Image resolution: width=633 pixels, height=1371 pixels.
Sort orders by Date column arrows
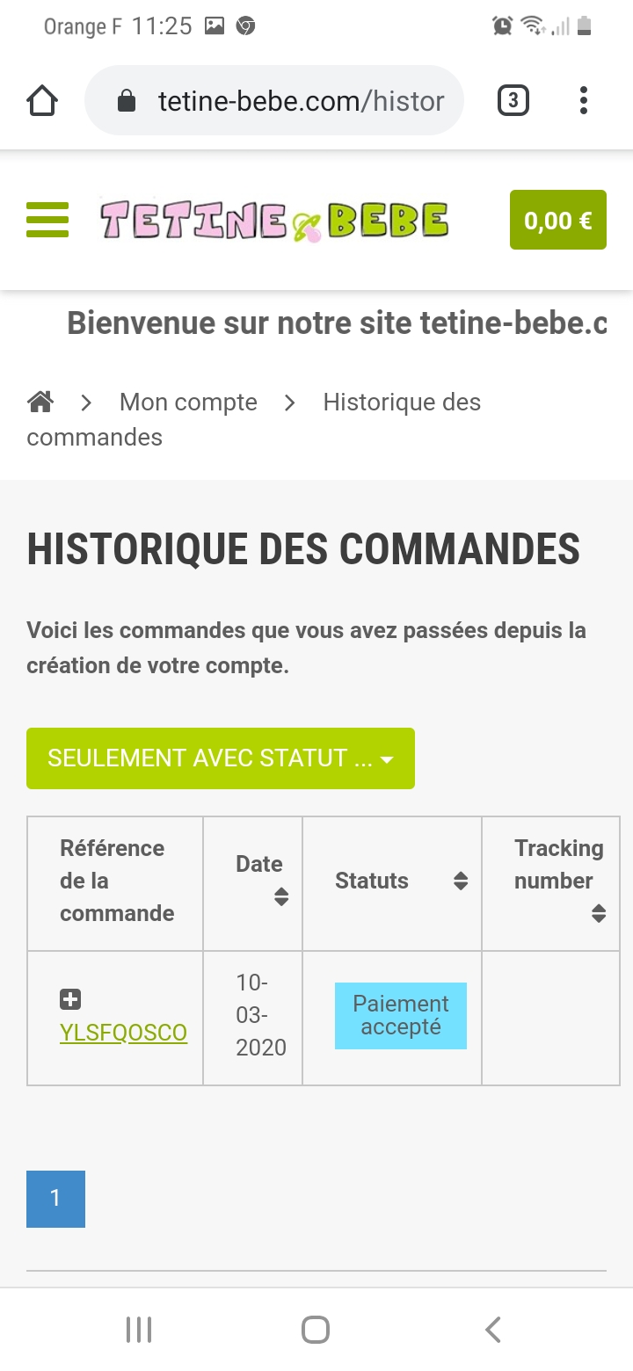281,896
